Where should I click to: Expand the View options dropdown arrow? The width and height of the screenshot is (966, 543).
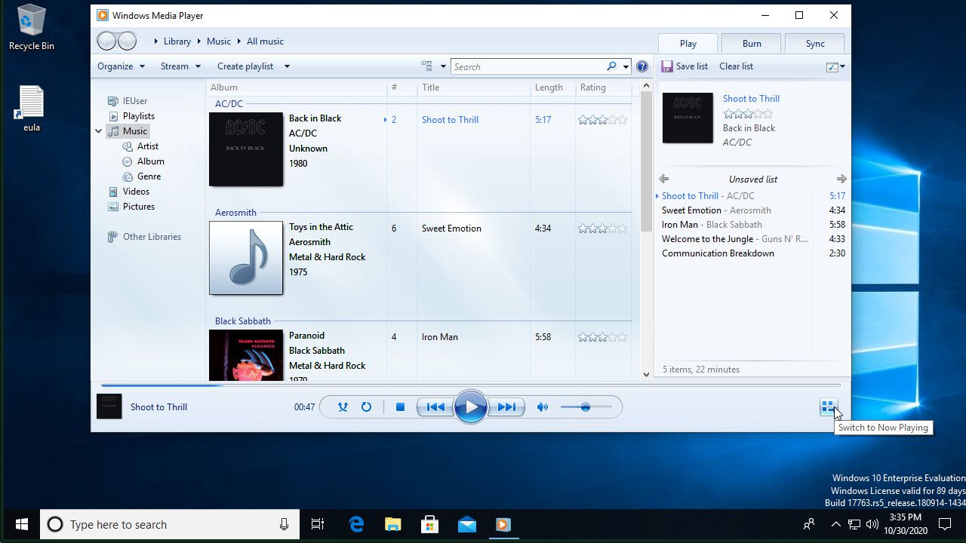[x=443, y=66]
